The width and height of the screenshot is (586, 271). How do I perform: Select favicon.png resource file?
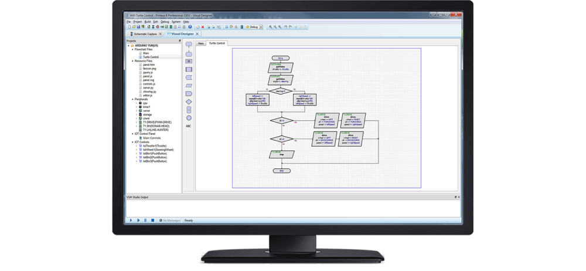coord(149,69)
